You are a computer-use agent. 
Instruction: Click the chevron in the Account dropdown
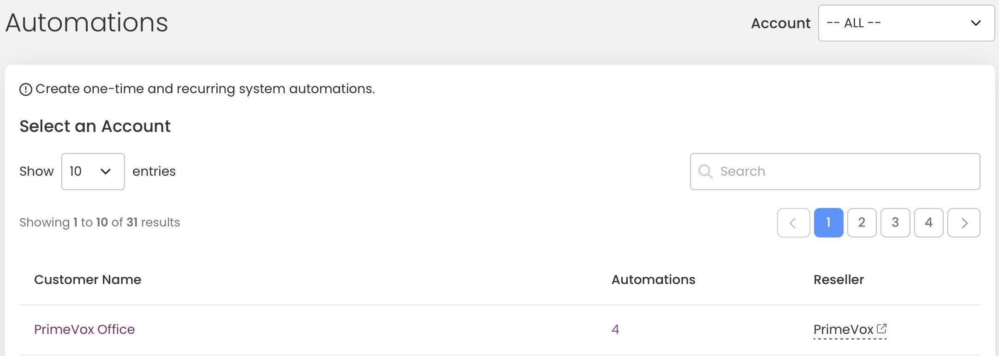(975, 23)
